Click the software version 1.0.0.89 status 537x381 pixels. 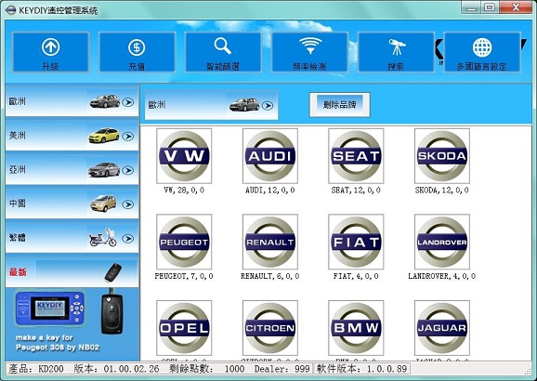tap(362, 369)
